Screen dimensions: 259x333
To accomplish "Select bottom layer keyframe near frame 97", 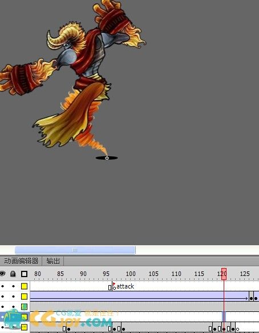I will click(114, 329).
